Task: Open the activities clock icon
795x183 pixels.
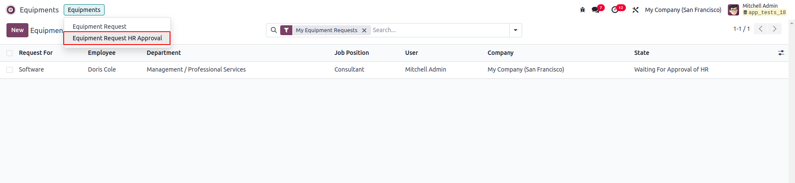Action: pyautogui.click(x=615, y=10)
